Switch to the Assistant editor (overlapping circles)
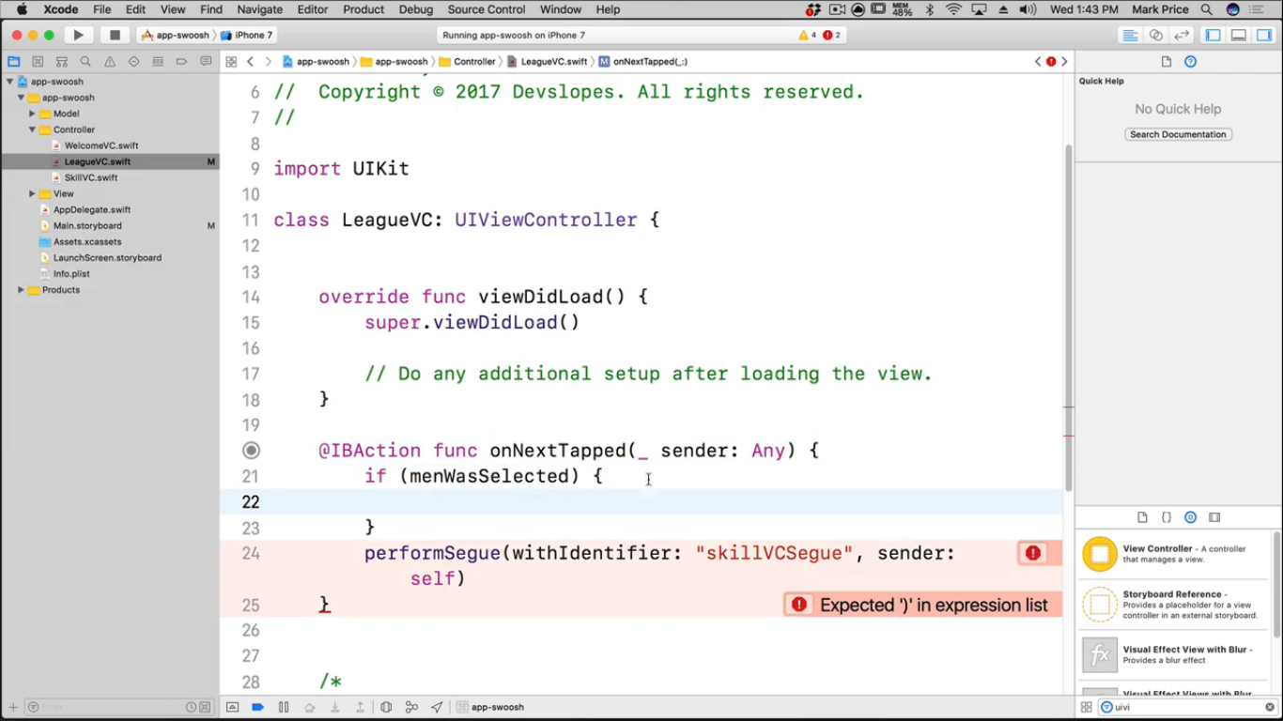Image resolution: width=1283 pixels, height=721 pixels. [x=1156, y=35]
